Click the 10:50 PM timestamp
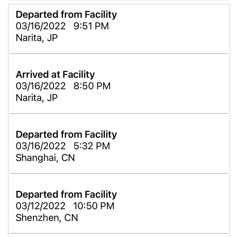Screen dimensions: 238x237 tap(94, 206)
